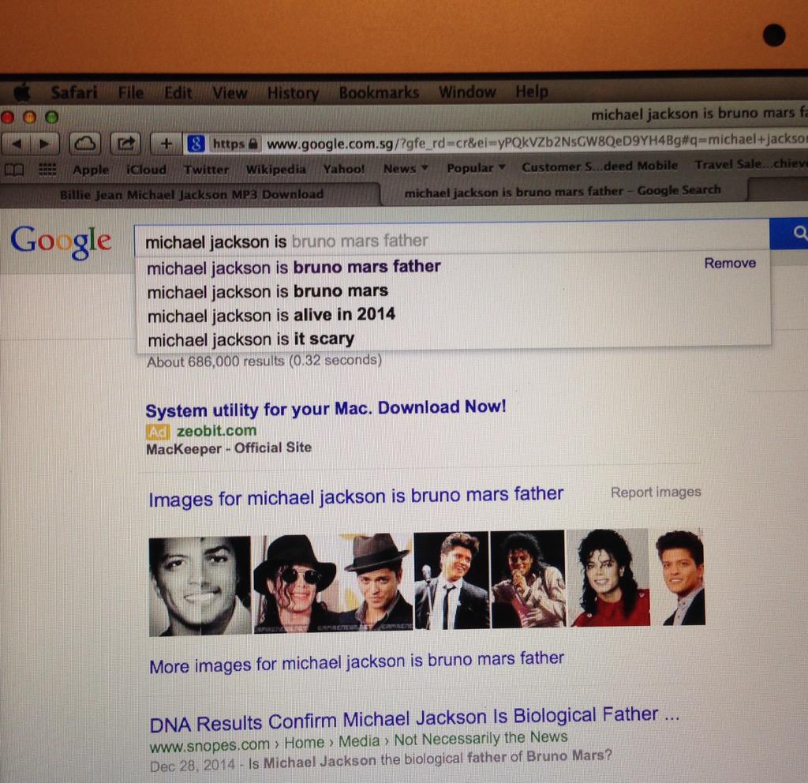Open the red jacket portrait thumbnail
The height and width of the screenshot is (783, 808).
point(608,578)
